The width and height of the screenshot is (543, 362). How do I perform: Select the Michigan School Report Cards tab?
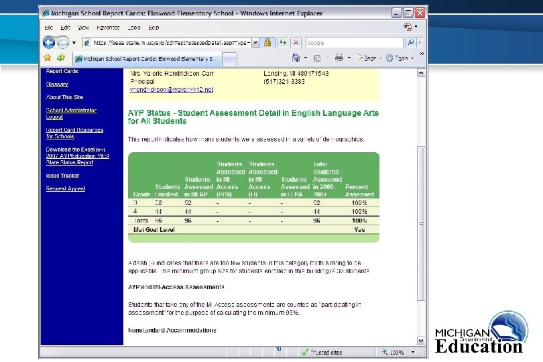pos(147,59)
